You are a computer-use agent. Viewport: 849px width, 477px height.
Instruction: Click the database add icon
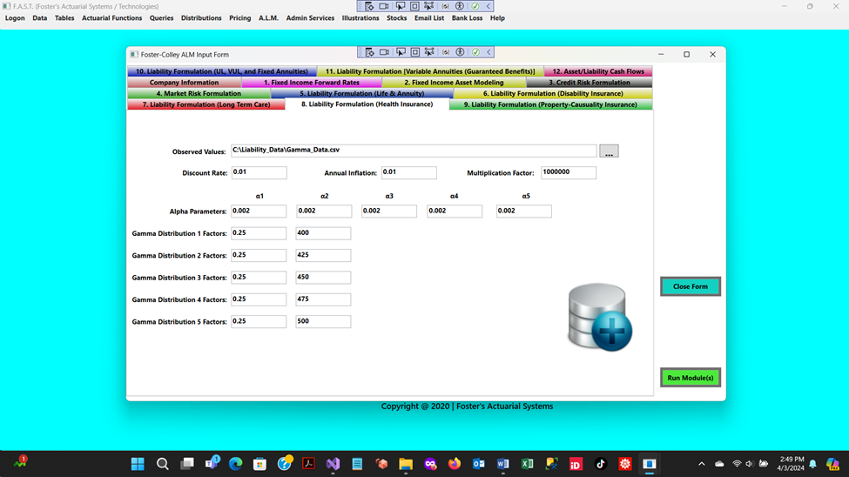tap(600, 318)
